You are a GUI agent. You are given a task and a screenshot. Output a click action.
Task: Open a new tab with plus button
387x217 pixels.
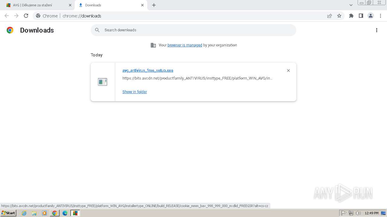pyautogui.click(x=154, y=5)
